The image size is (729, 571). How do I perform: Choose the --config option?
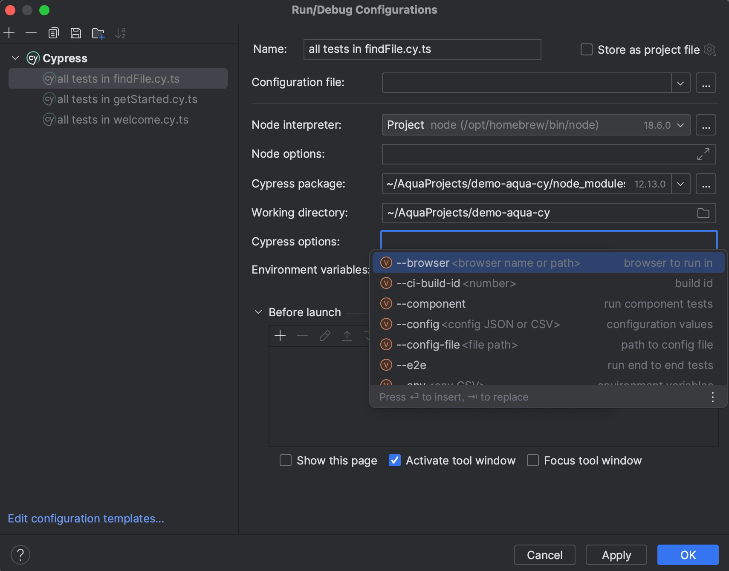tap(549, 324)
